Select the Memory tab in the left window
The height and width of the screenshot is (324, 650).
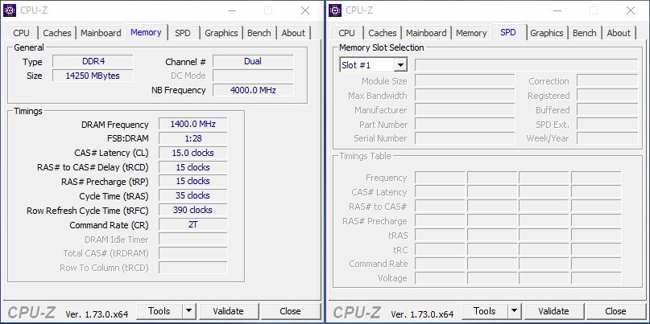point(146,32)
